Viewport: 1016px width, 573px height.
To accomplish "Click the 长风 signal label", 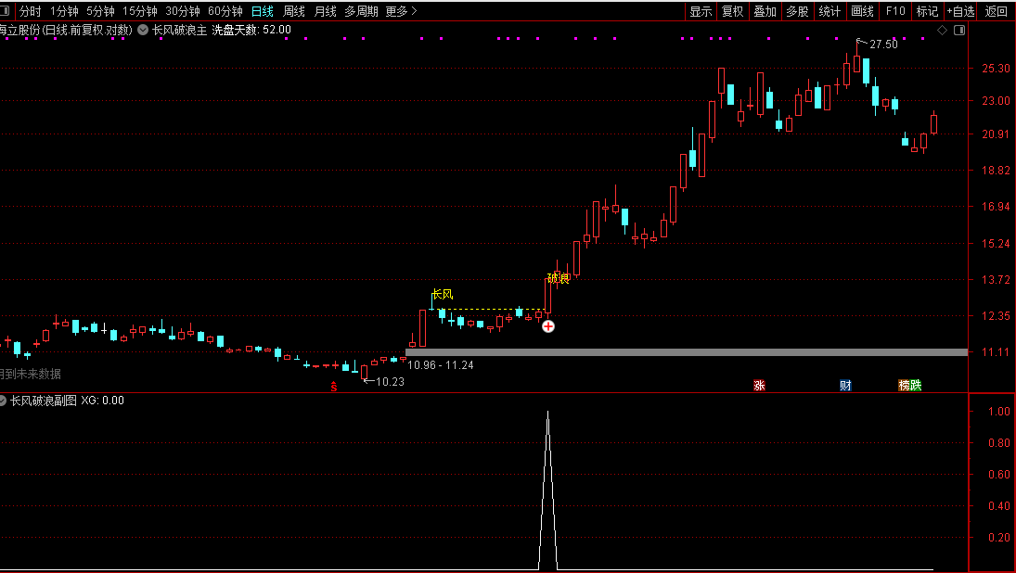I will (443, 295).
